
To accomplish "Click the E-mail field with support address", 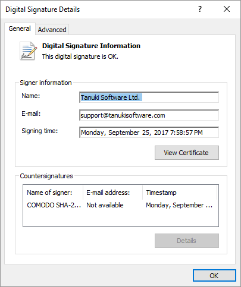I will pyautogui.click(x=149, y=115).
